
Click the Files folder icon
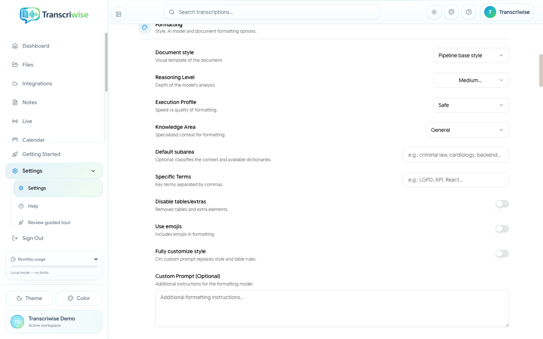pos(15,65)
